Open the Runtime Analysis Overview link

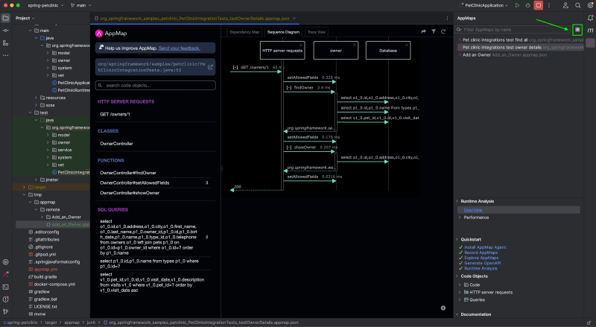[x=473, y=210]
